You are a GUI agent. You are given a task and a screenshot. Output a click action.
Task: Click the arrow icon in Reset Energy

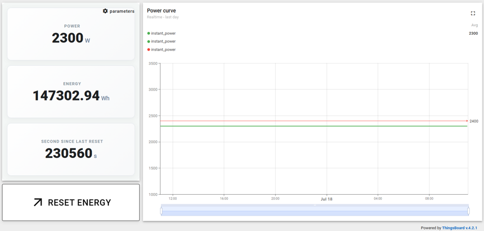pos(38,203)
